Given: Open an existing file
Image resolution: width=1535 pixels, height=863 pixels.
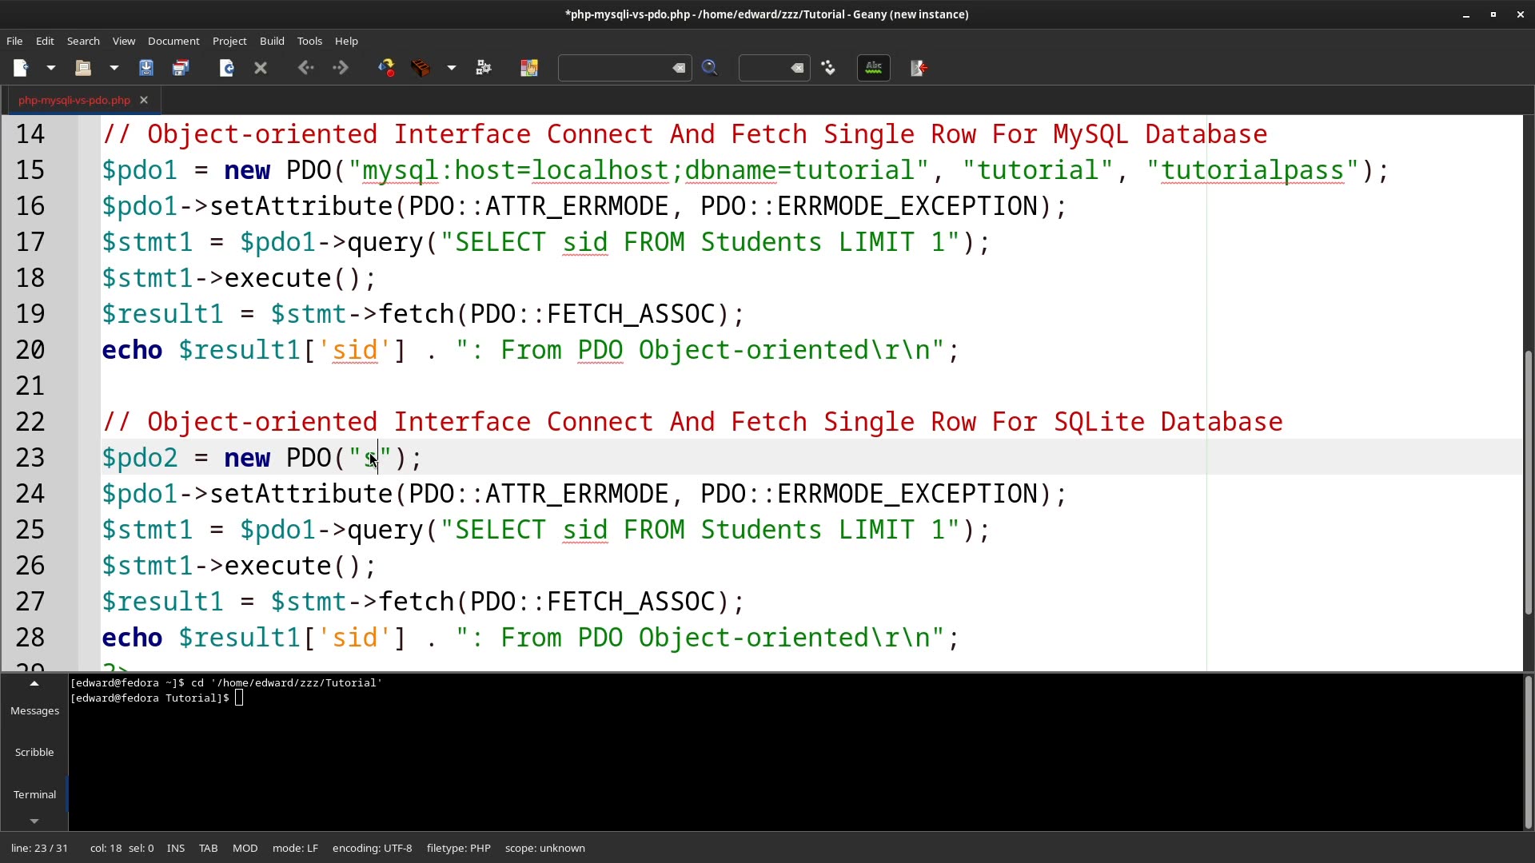Looking at the screenshot, I should [82, 68].
